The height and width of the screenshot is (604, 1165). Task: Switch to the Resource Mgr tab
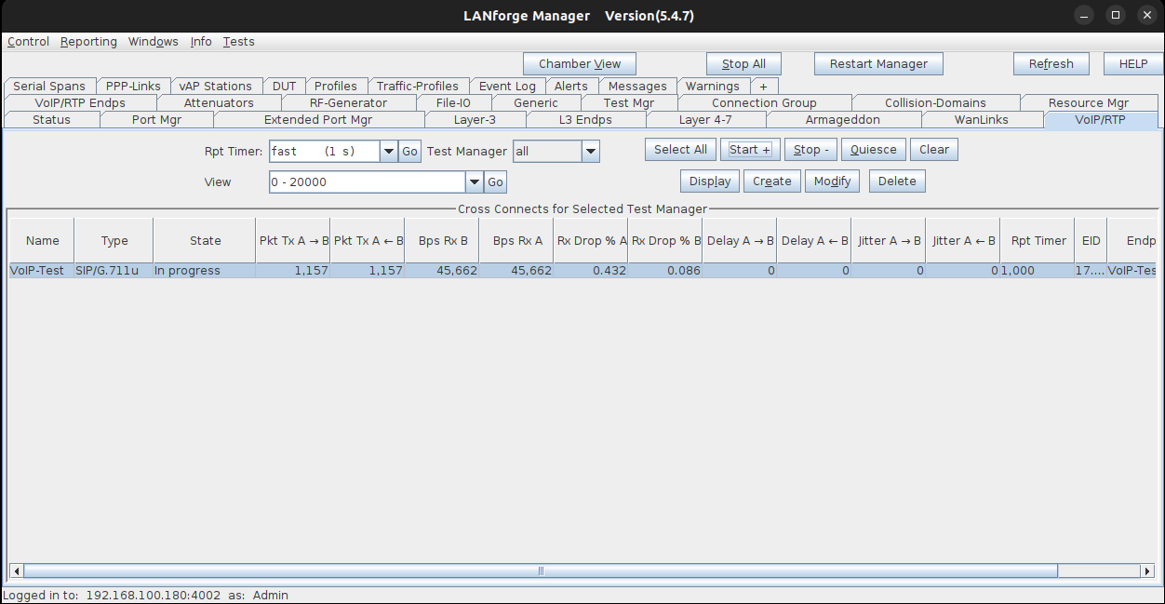coord(1089,102)
